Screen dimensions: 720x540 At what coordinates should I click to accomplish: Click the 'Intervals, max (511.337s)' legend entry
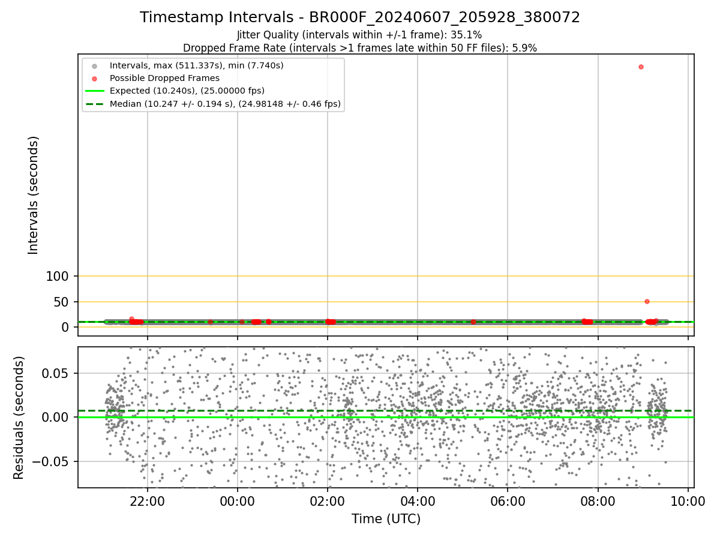(x=197, y=65)
